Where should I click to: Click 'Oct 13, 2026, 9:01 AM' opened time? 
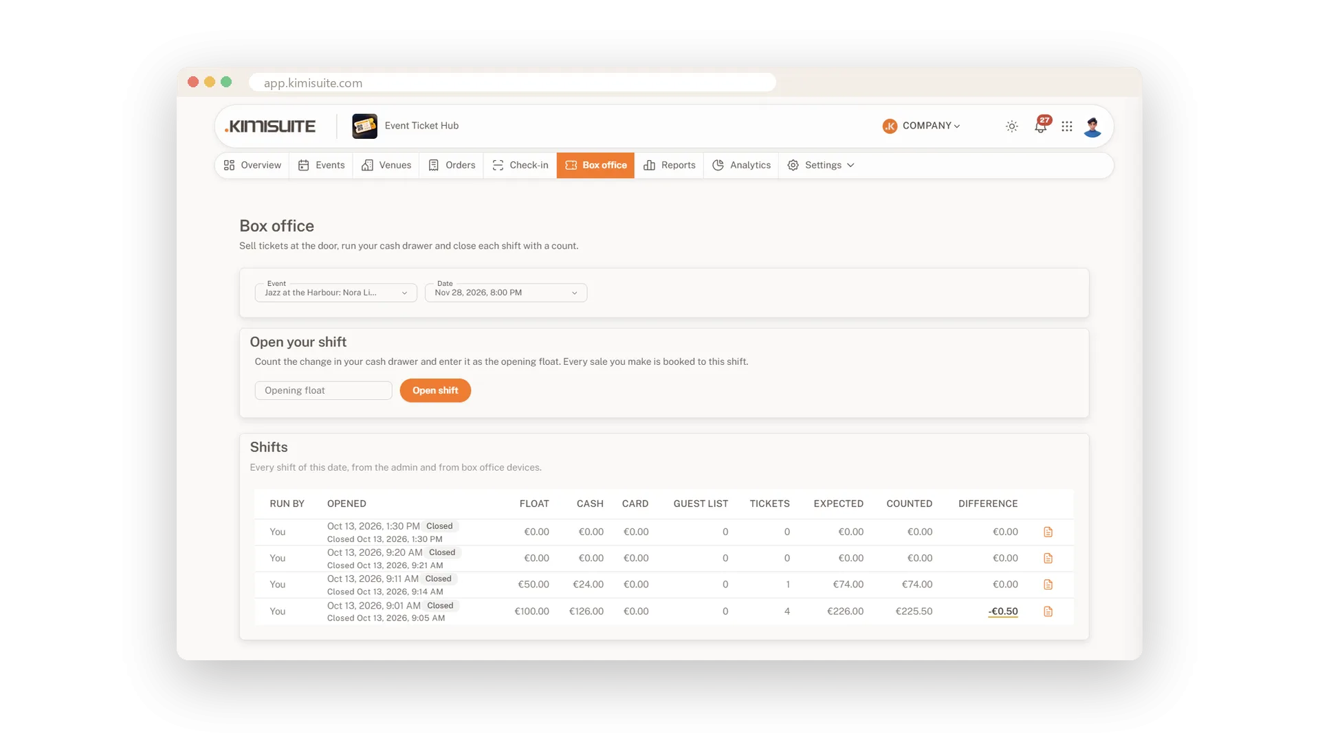click(x=373, y=605)
